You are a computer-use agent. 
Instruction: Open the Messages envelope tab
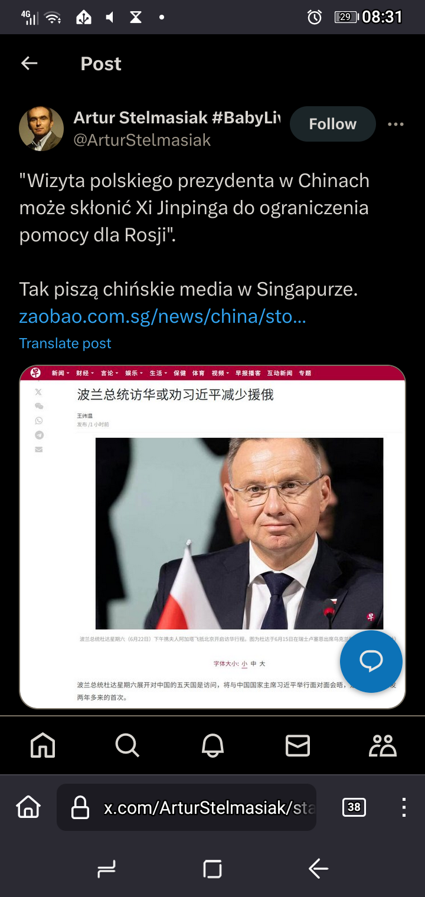coord(297,745)
